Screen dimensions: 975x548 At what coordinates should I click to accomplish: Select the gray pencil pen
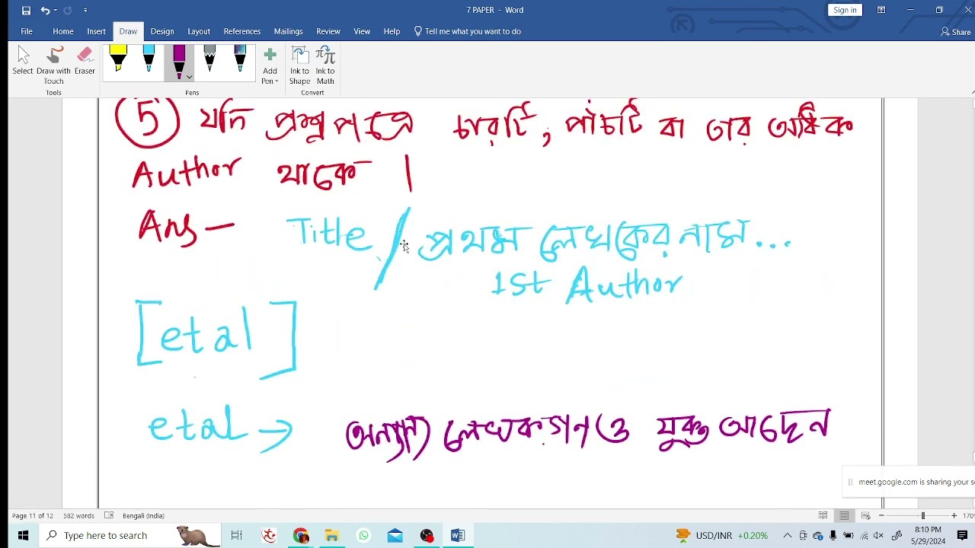click(209, 60)
